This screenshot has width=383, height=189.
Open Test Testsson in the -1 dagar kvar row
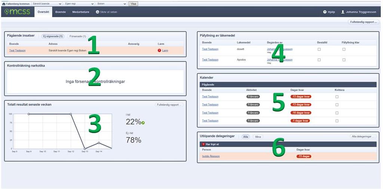(210, 121)
